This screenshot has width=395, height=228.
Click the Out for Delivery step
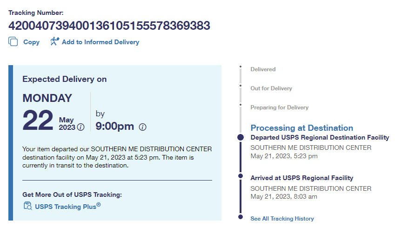[271, 88]
